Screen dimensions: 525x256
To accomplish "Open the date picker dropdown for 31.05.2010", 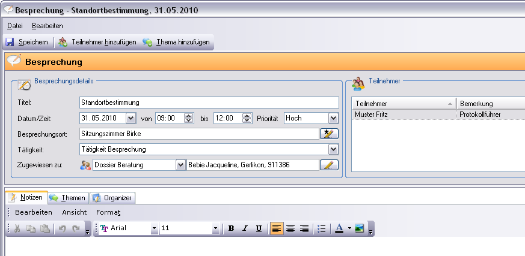I will point(130,118).
